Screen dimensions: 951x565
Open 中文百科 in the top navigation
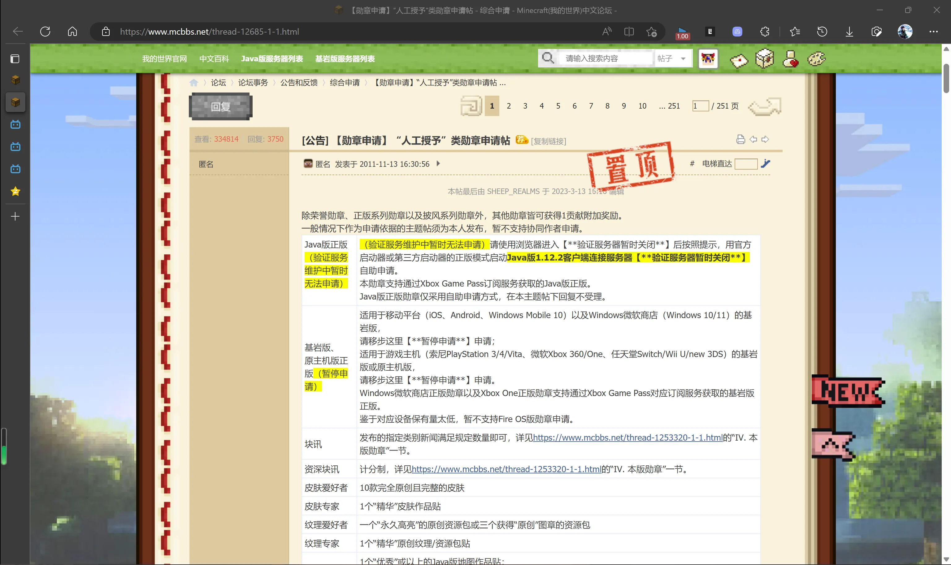pos(214,58)
